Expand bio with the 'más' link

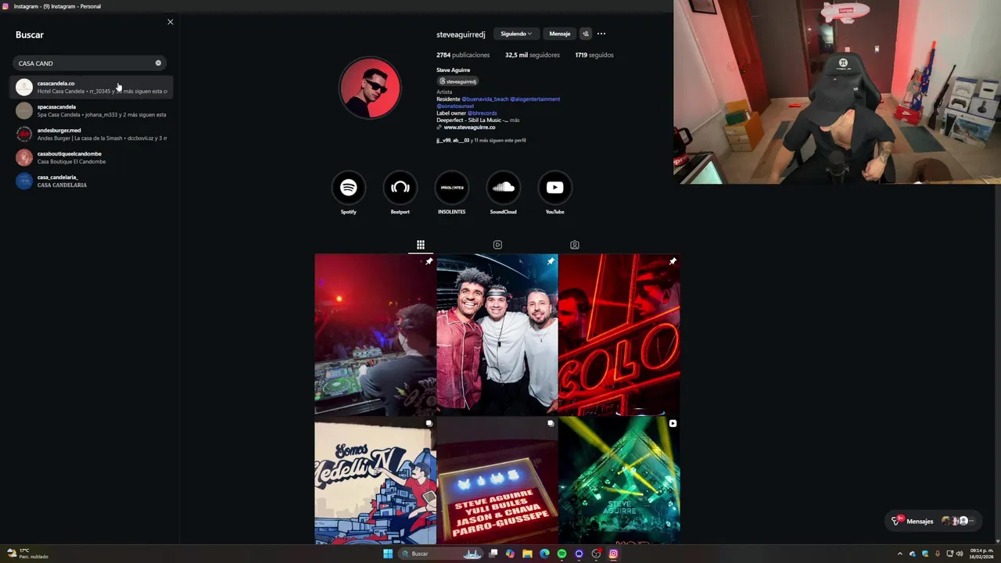[515, 120]
